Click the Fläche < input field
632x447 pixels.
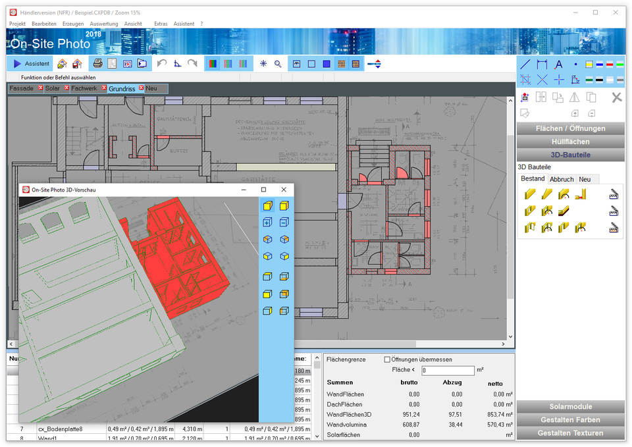point(447,371)
